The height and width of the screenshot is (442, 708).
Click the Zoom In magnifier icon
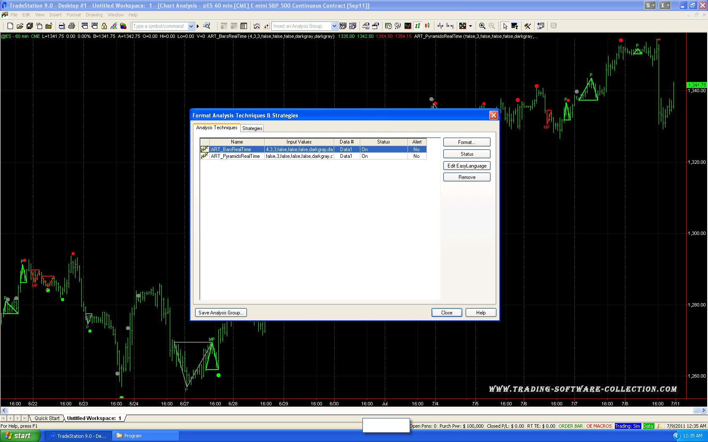(x=482, y=26)
